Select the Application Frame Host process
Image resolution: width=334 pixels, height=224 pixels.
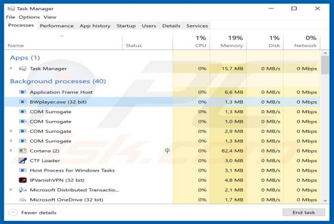click(162, 92)
